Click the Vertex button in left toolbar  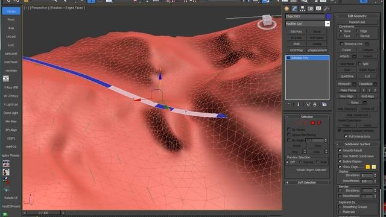(11, 11)
